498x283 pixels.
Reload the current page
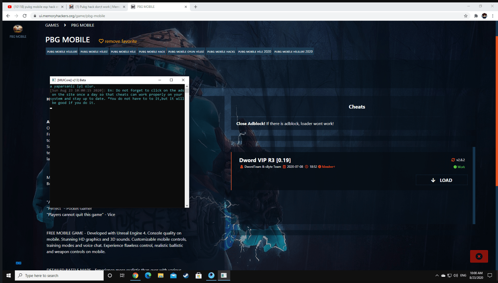25,16
